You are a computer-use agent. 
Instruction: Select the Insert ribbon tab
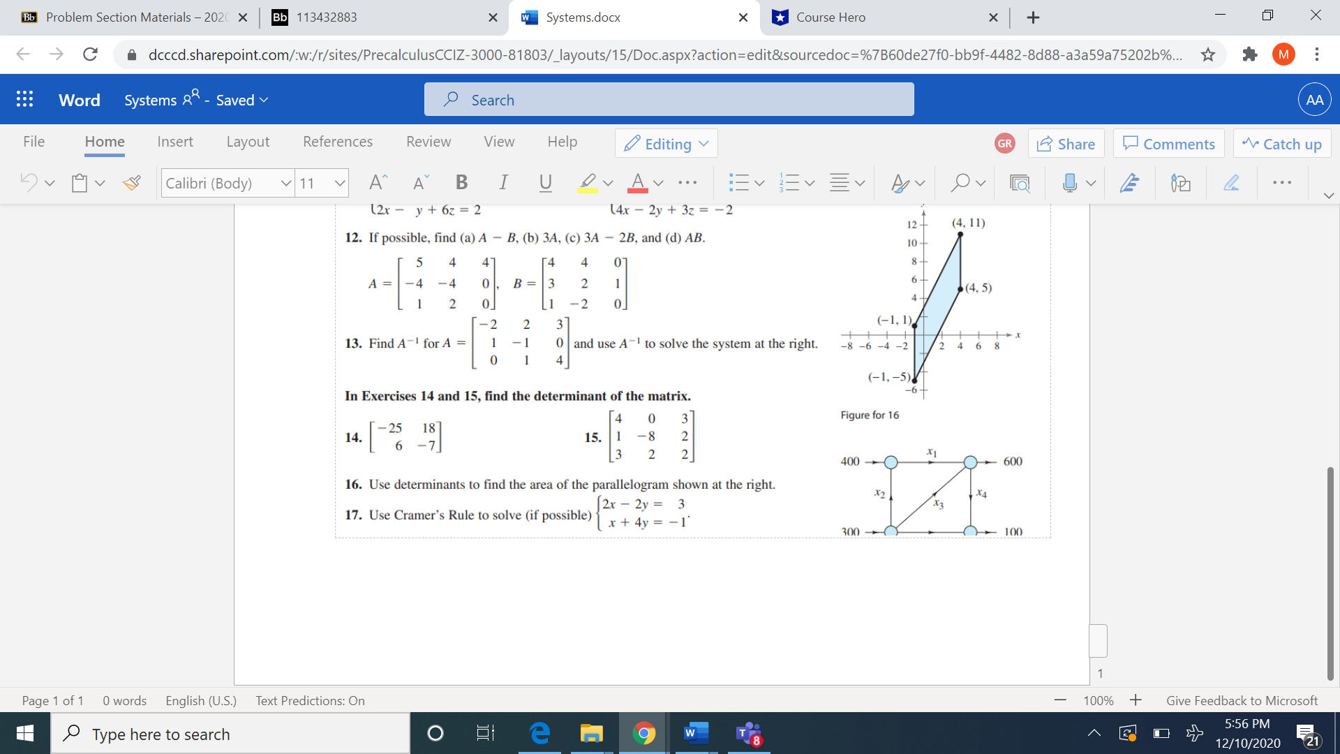(176, 144)
